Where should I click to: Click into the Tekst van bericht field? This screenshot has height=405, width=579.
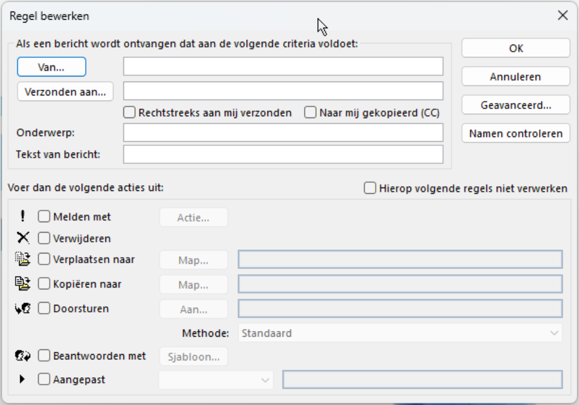pos(283,154)
